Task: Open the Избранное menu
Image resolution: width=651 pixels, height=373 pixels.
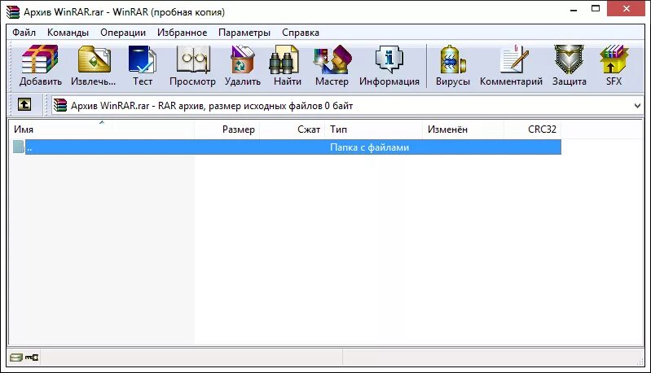Action: pos(182,33)
